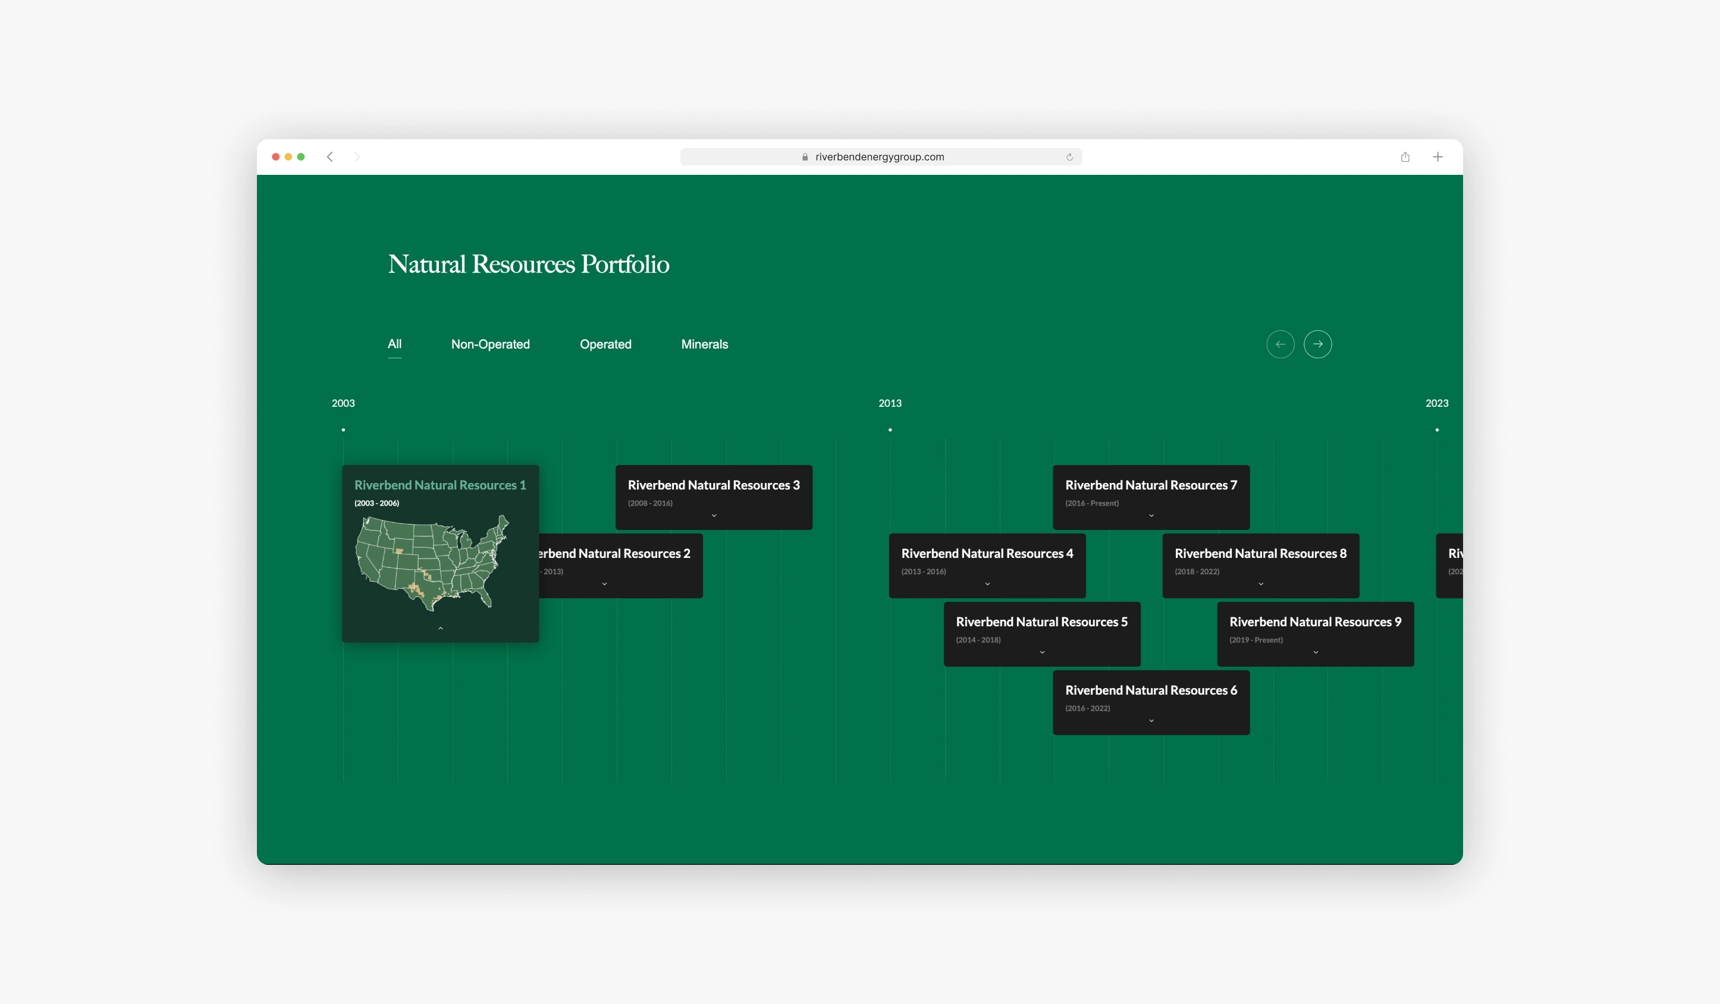Click the (2013 - 2016) date text

924,572
